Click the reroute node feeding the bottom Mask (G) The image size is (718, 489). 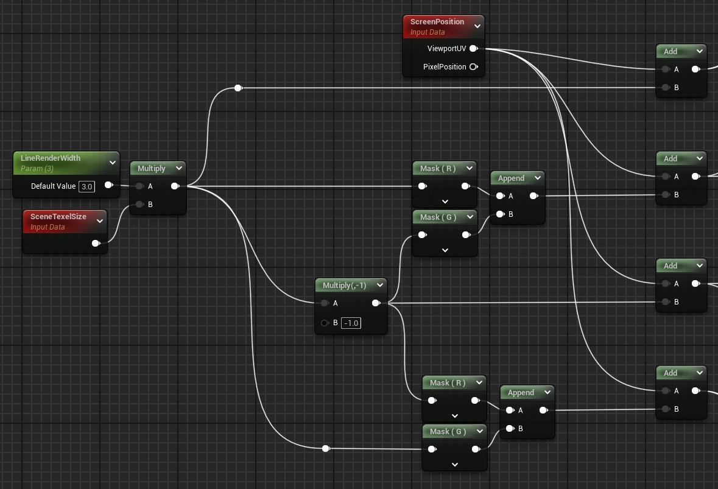(326, 449)
